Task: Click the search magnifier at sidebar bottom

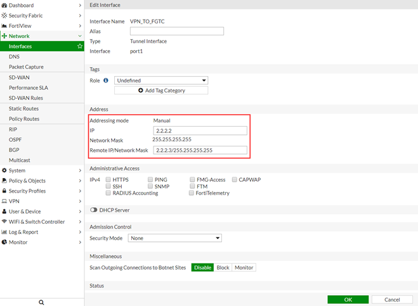Action: point(42,302)
